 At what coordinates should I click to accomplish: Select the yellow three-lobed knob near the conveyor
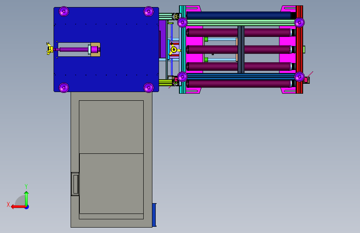point(174,50)
